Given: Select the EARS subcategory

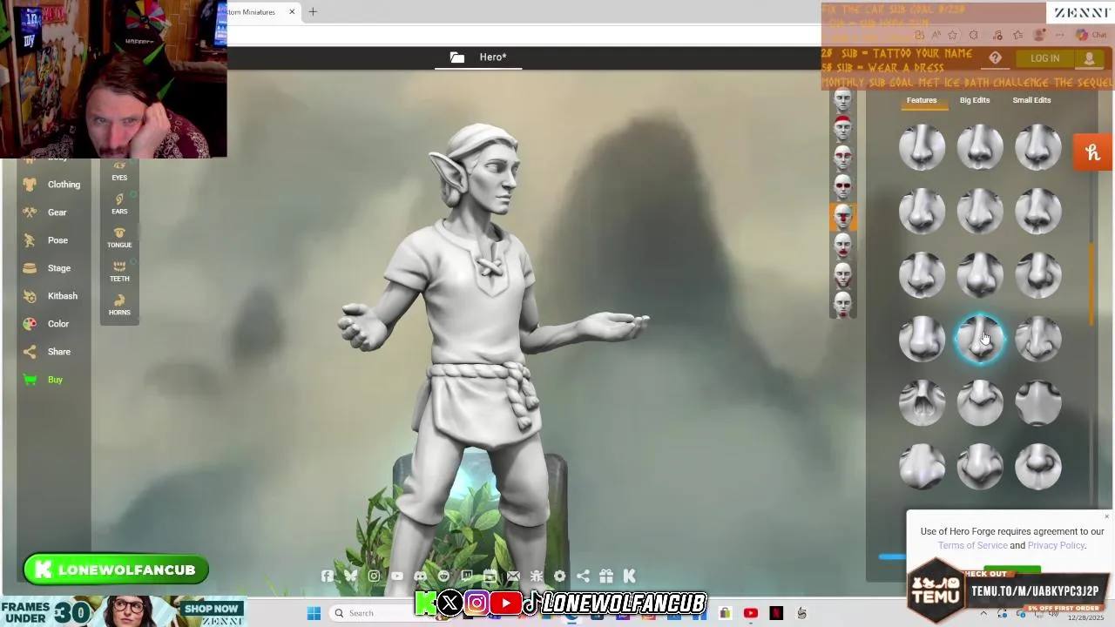Looking at the screenshot, I should click(x=119, y=204).
